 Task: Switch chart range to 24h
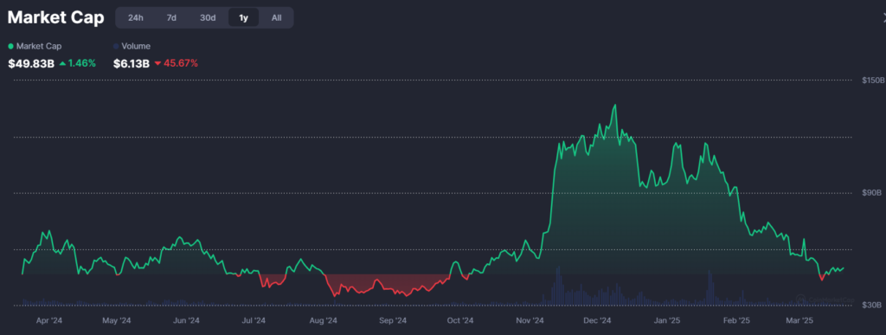coord(136,17)
